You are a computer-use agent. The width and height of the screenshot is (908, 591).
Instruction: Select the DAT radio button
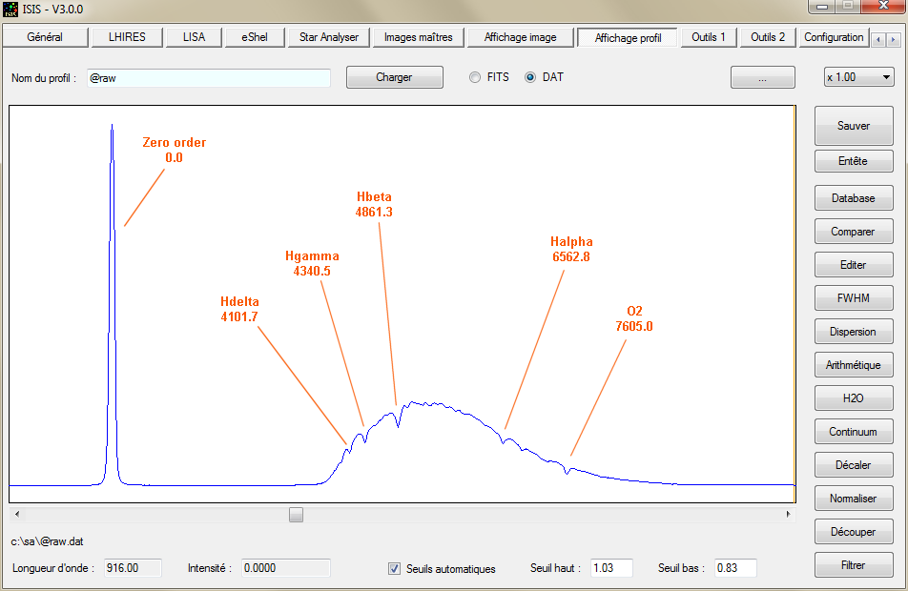pos(530,77)
